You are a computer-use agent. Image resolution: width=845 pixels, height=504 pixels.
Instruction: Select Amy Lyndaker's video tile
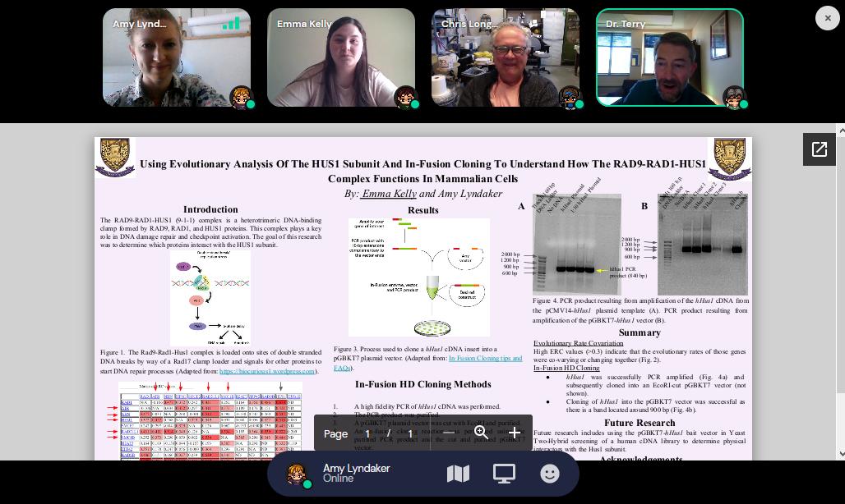(x=177, y=57)
